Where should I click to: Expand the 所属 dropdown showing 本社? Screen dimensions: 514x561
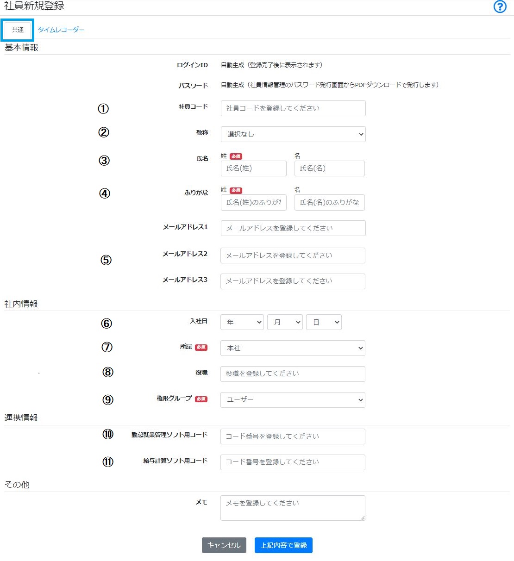click(293, 348)
